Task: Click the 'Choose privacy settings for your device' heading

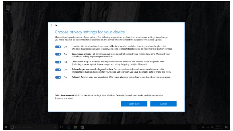Action: pyautogui.click(x=90, y=32)
